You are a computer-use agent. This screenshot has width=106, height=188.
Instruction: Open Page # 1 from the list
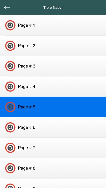coord(53,25)
